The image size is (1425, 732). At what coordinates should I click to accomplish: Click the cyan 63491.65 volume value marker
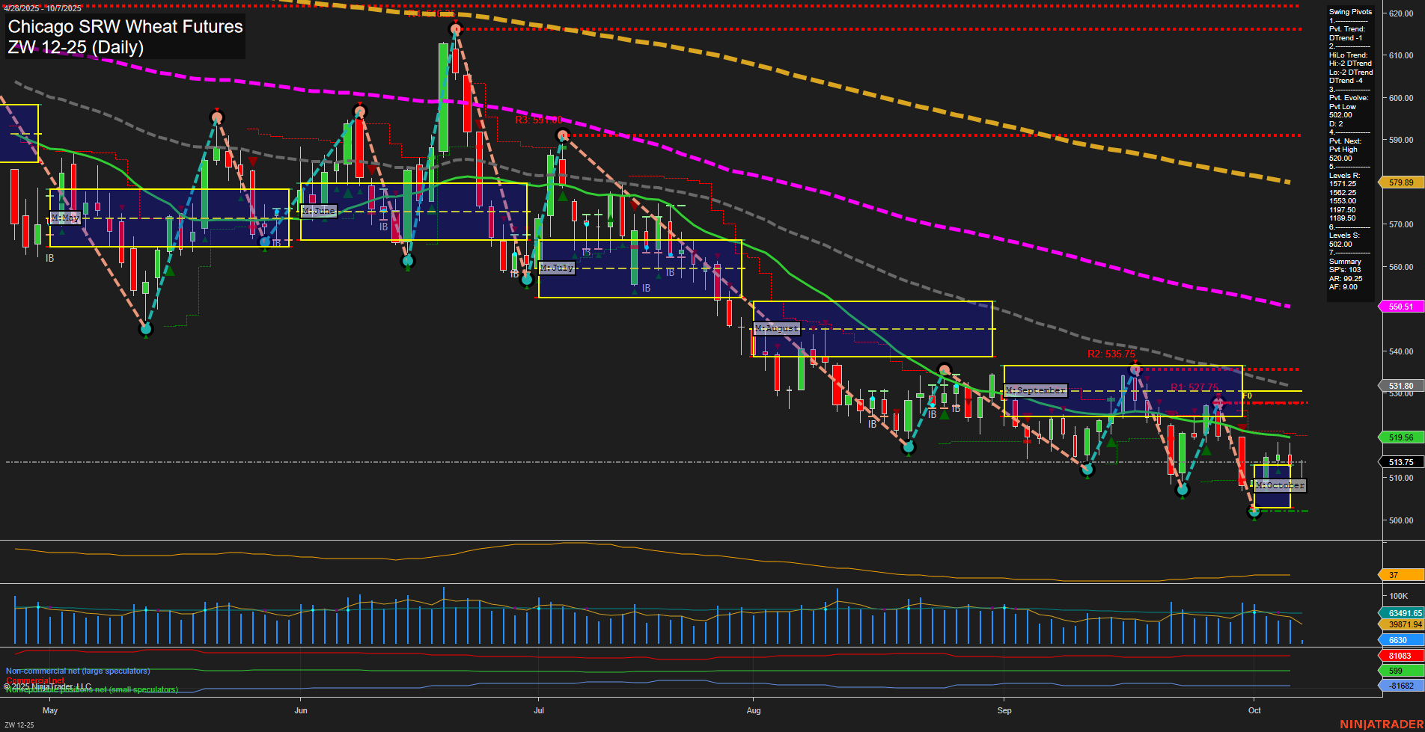[x=1403, y=613]
